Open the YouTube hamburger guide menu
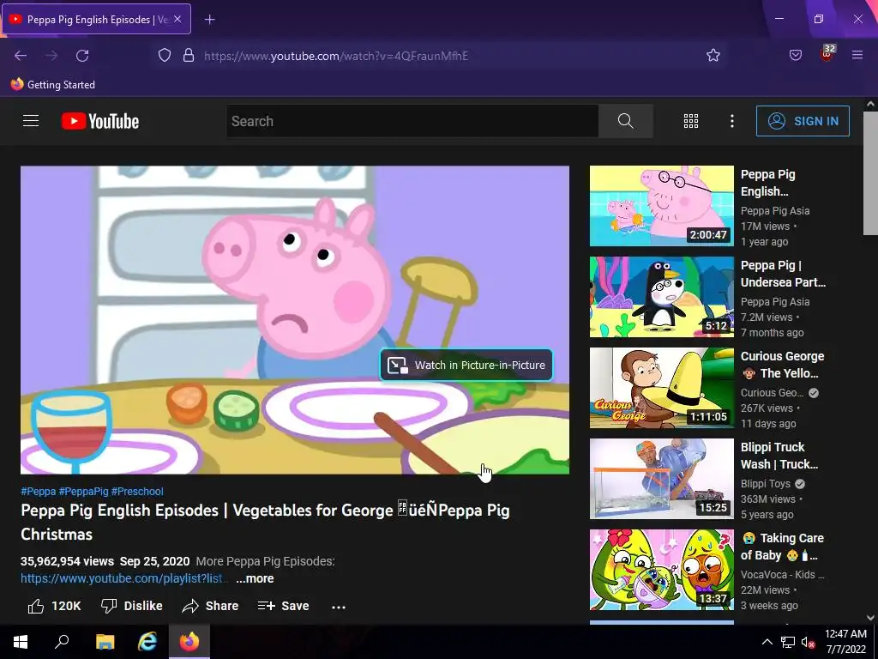The height and width of the screenshot is (659, 878). [x=31, y=121]
